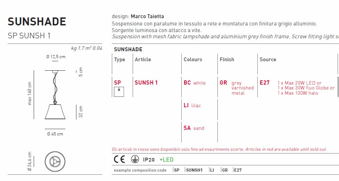339x181 pixels.
Task: Click the red SUNSH 1 article code
Action: point(146,82)
